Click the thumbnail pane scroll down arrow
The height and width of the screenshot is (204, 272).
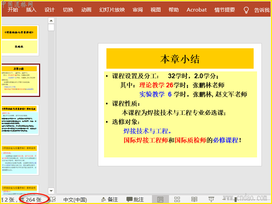coord(51,191)
